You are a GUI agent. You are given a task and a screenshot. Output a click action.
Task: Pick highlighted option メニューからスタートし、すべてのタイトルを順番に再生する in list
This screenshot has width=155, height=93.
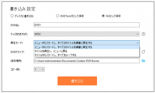pyautogui.click(x=87, y=47)
